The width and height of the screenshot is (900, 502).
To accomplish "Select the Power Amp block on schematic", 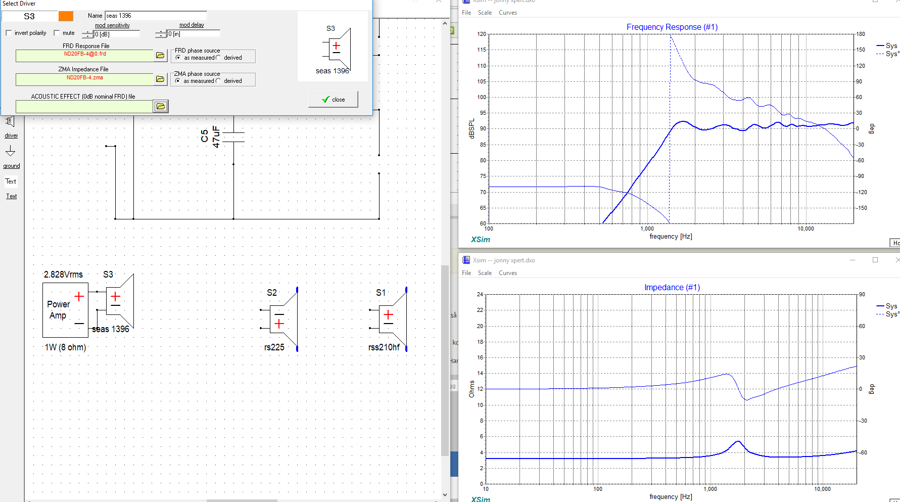I will [x=66, y=310].
